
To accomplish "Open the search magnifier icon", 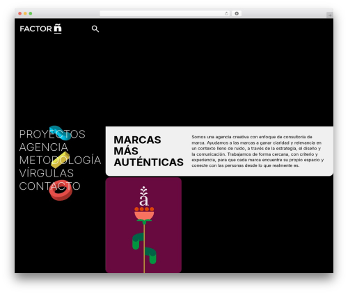I will (95, 28).
